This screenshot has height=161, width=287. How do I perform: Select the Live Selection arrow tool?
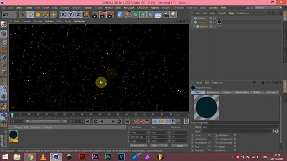tap(22, 14)
